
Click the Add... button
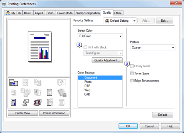pos(146,21)
